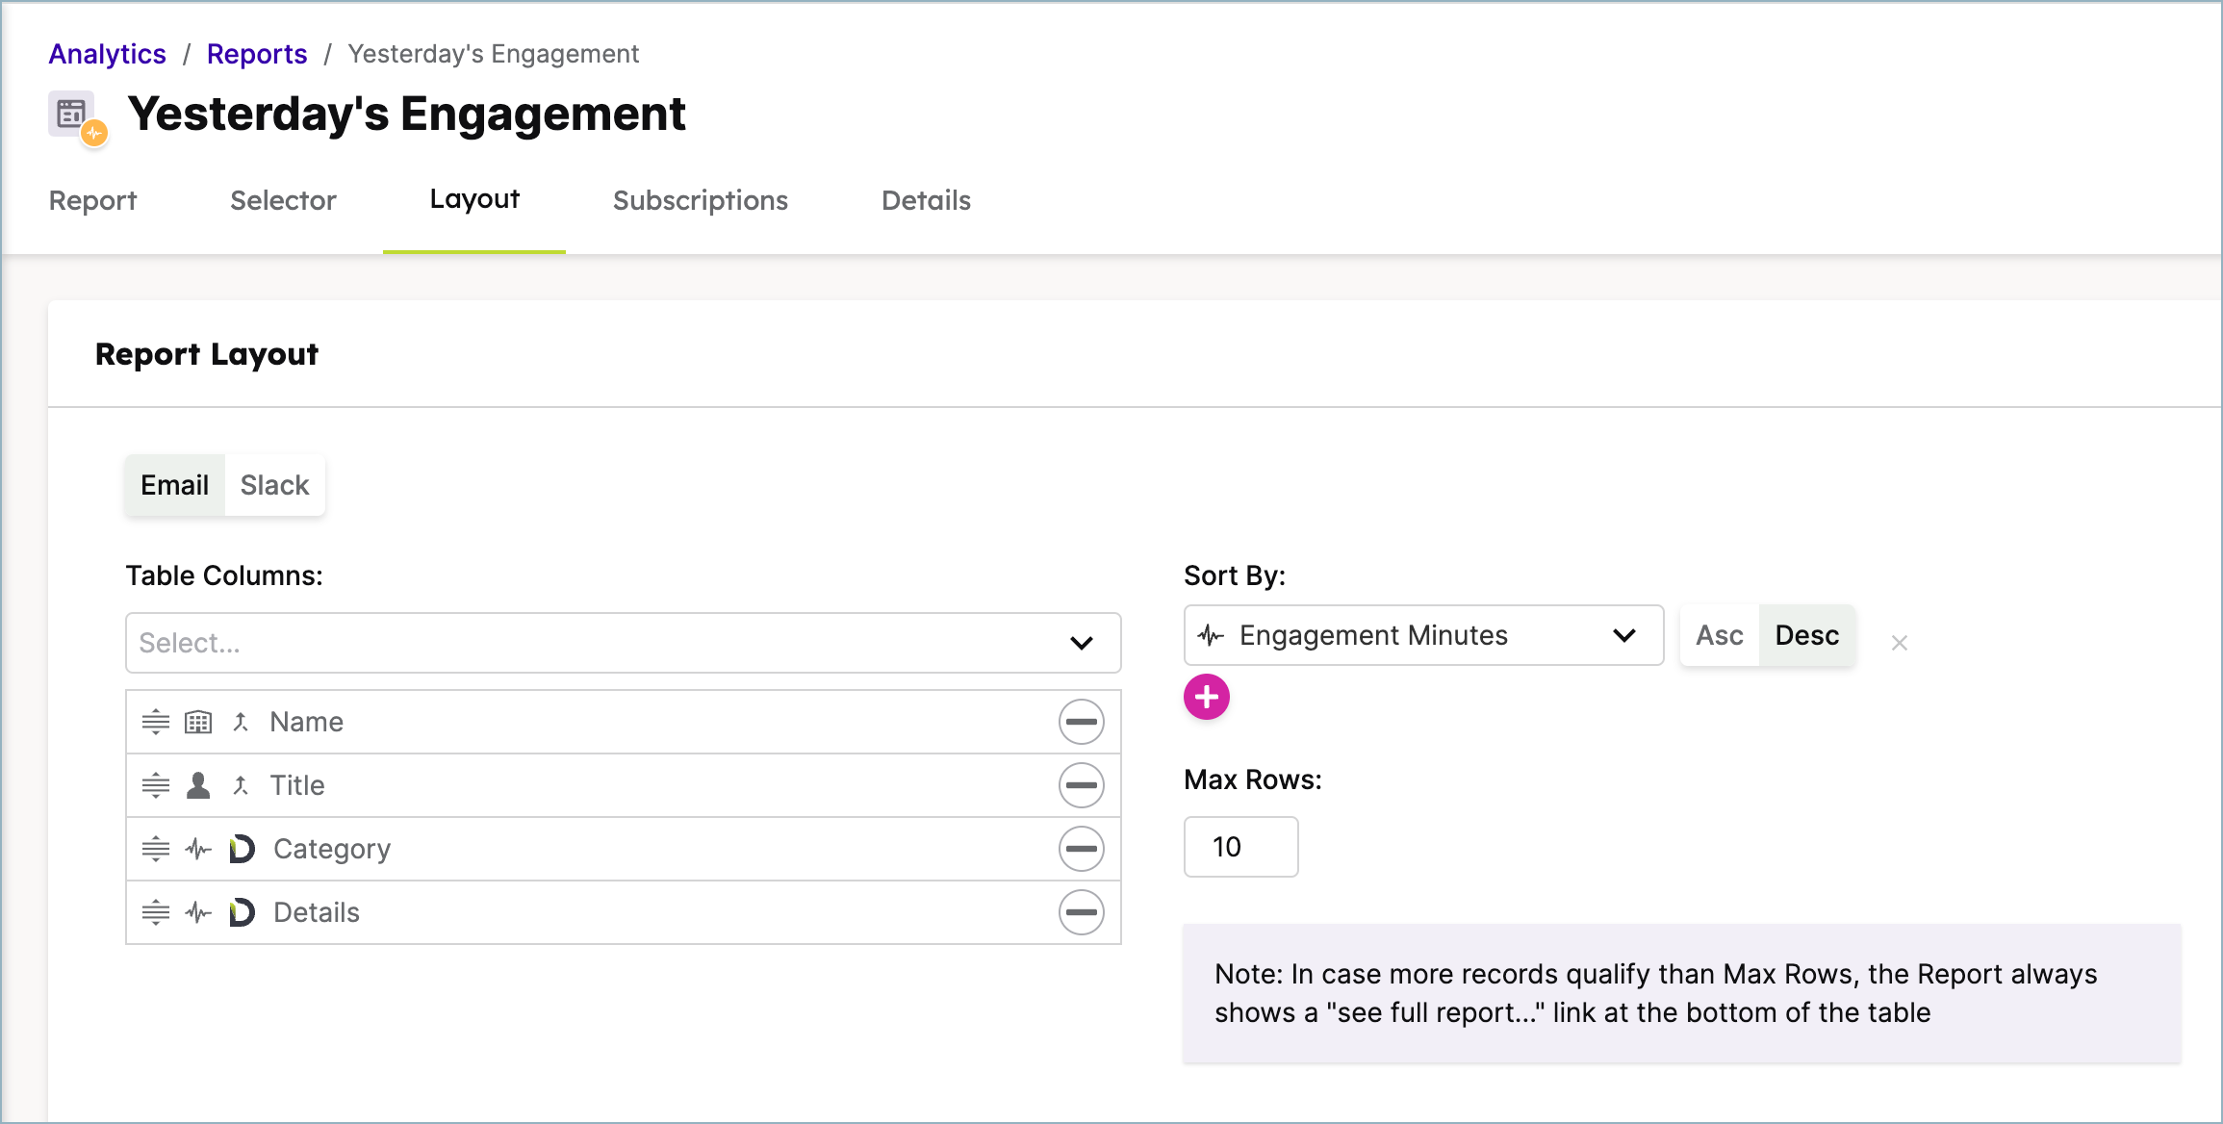Click the company building icon in Name row
This screenshot has height=1124, width=2223.
click(198, 722)
